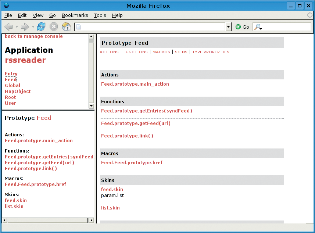This screenshot has width=315, height=233.
Task: Select the Root prototype link
Action: coord(10,97)
